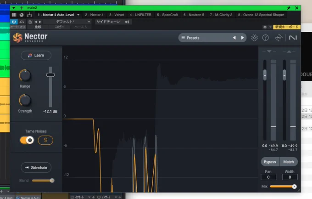Click the Pan value field showing C
The width and height of the screenshot is (312, 199).
[268, 177]
